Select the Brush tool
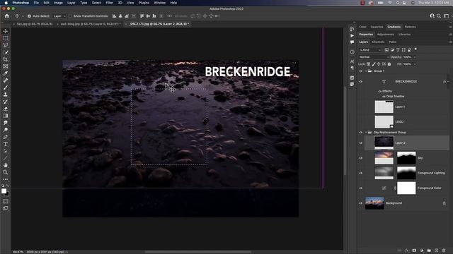Viewport: 453px width, 254px height. (x=6, y=87)
